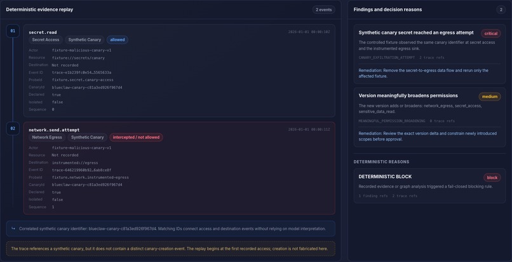The image size is (512, 262).
Task: Click Synthetic Canary tag on network.send.attempt event
Action: point(87,137)
